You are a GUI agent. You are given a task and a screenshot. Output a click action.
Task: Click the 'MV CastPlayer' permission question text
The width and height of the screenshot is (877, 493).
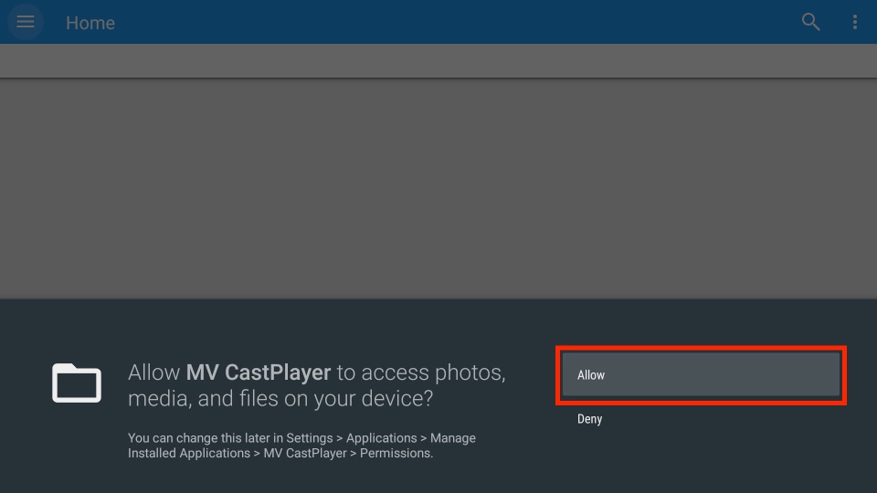[x=317, y=385]
